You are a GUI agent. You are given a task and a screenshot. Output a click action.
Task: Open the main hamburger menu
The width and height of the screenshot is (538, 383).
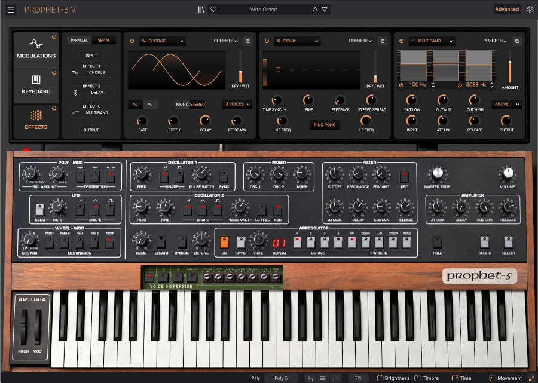coord(10,9)
